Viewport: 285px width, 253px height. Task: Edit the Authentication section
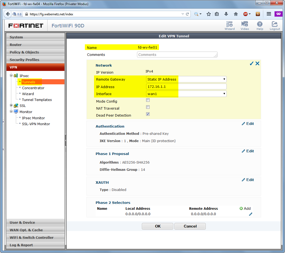pyautogui.click(x=248, y=124)
